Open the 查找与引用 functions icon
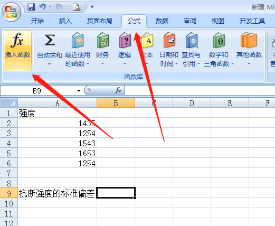Viewport: 275px width, 226px height. pyautogui.click(x=192, y=40)
